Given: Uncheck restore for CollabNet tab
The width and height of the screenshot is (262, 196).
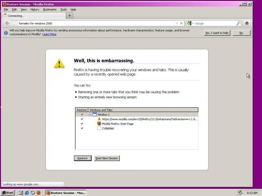Looking at the screenshot, I should click(x=82, y=128).
